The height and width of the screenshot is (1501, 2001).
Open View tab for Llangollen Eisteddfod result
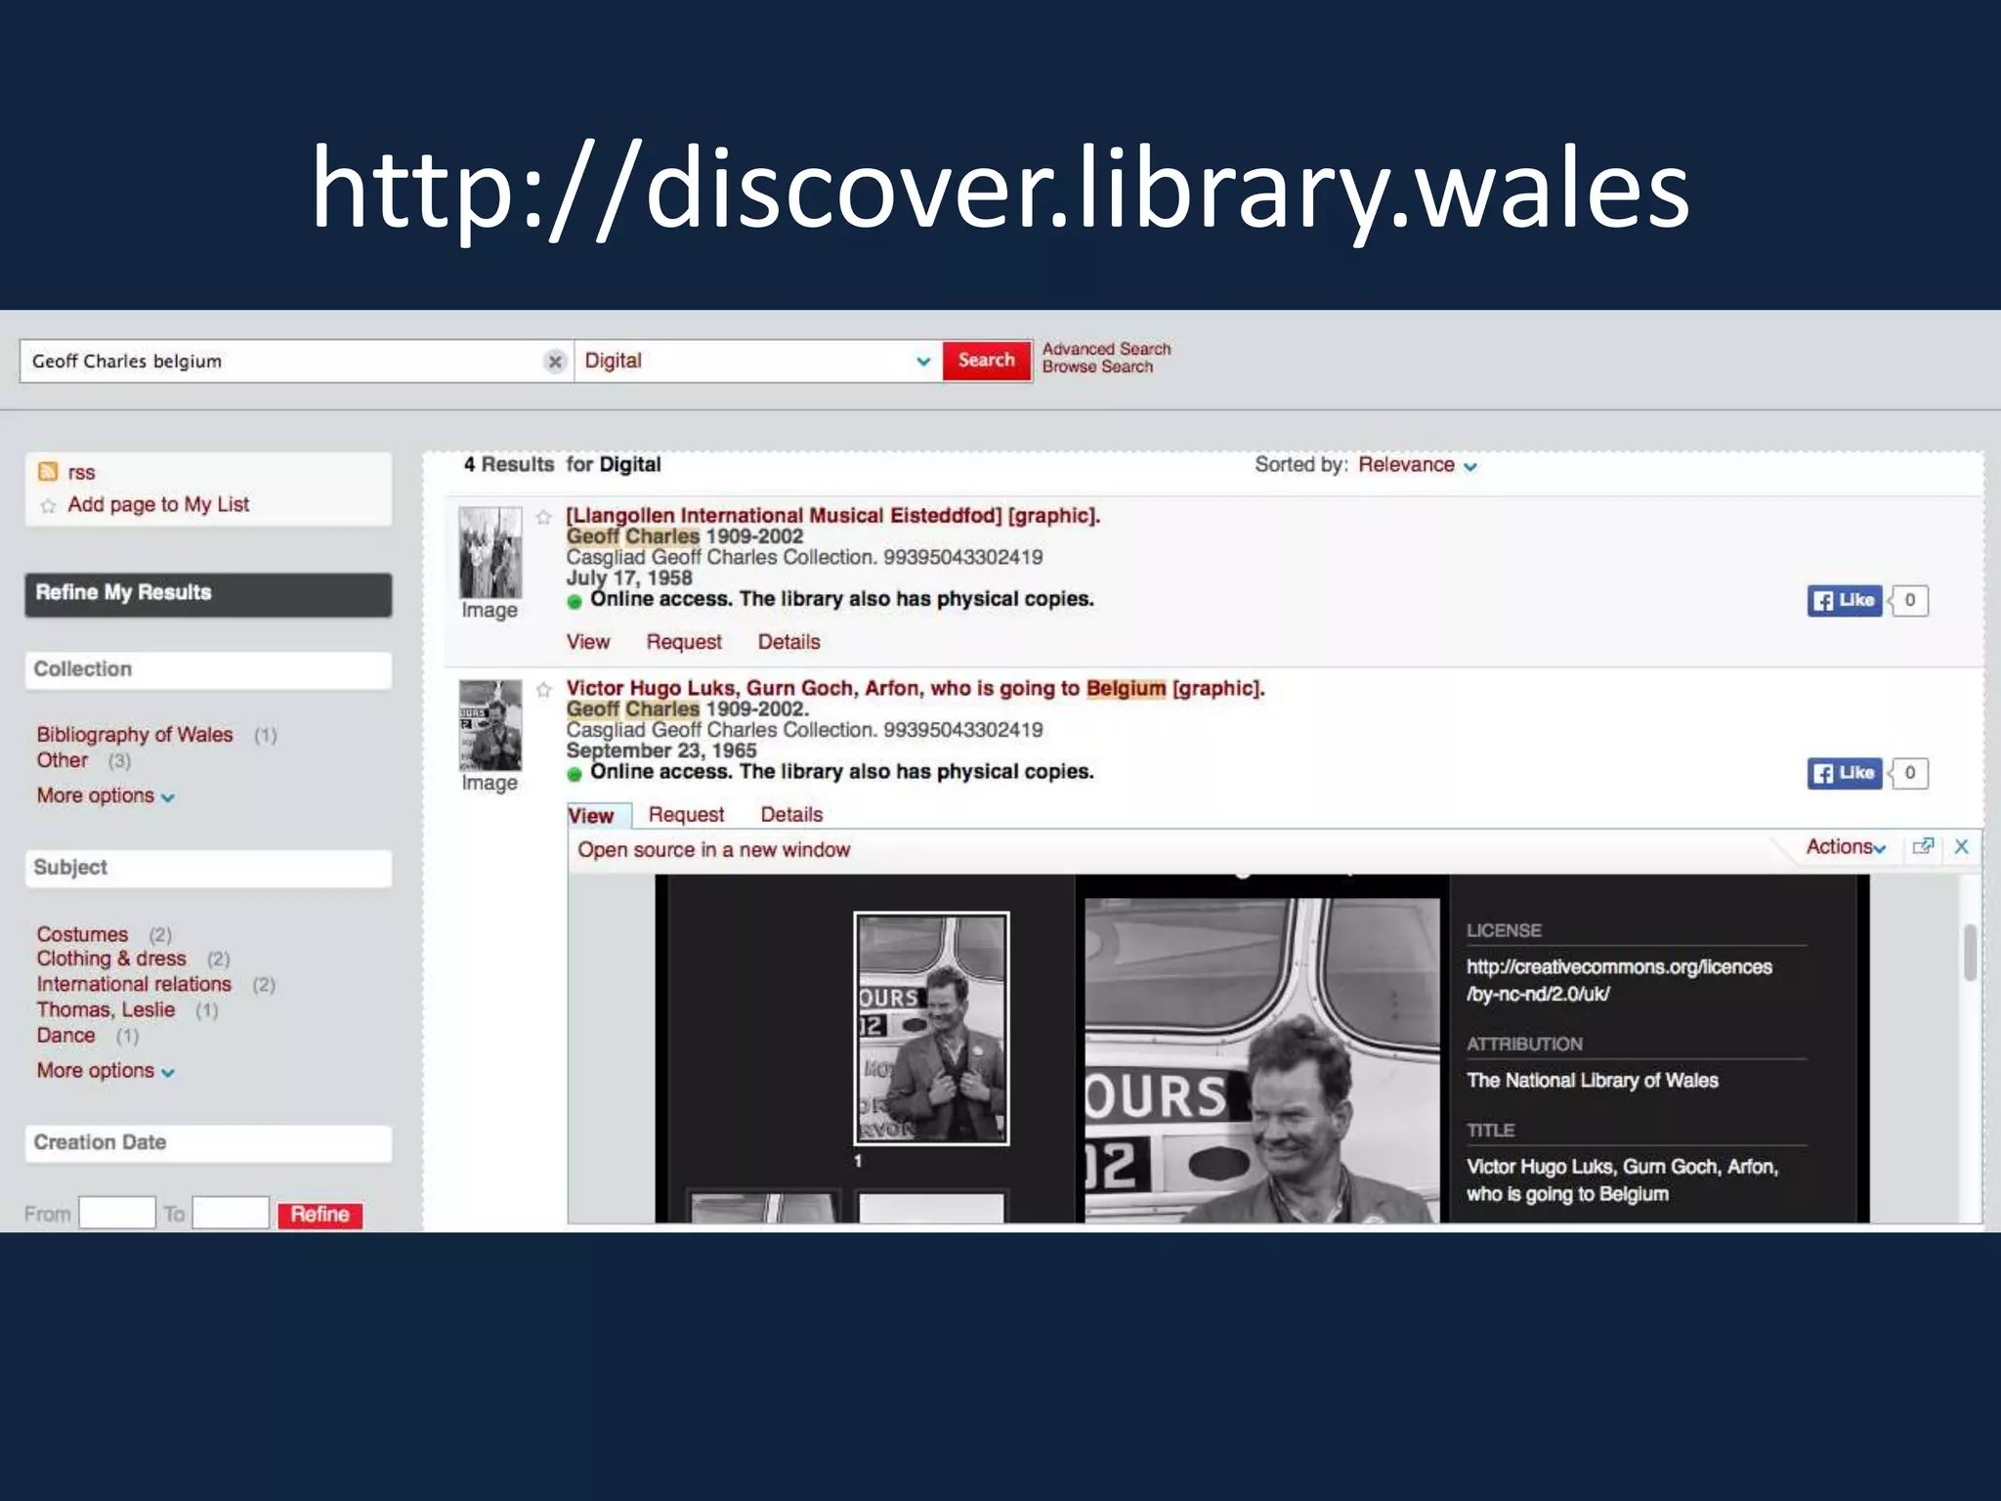[588, 642]
